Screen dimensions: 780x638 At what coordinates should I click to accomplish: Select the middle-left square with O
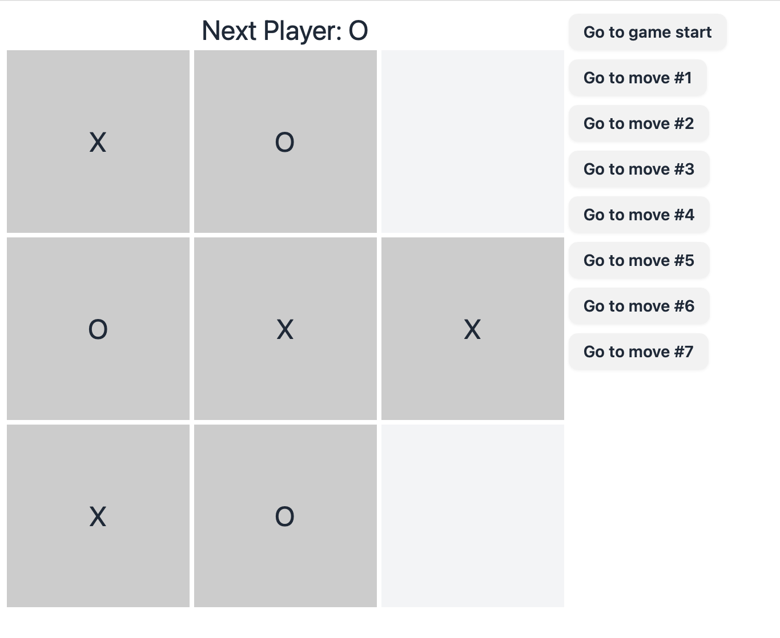(x=98, y=329)
